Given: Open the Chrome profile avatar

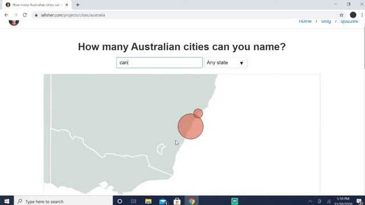Looking at the screenshot, I should [x=353, y=15].
